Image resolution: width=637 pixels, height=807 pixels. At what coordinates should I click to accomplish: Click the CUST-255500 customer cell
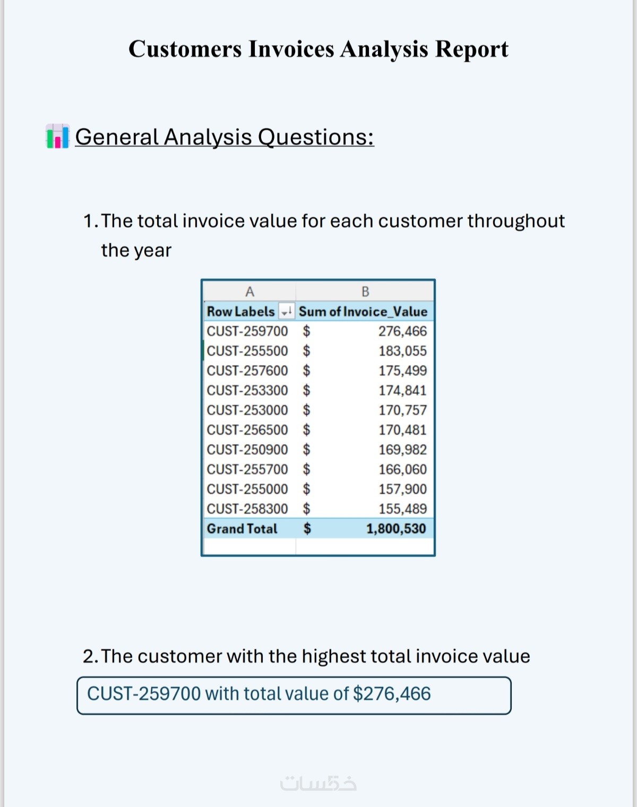coord(247,351)
